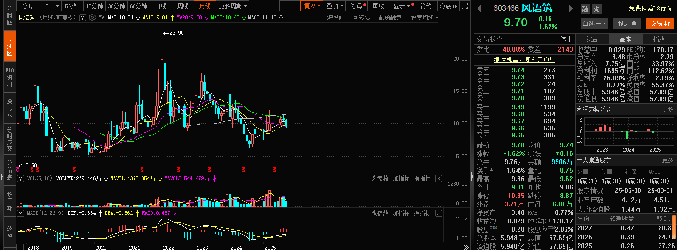
Task: Open 叠加 overlay dropdown
Action: (335, 6)
